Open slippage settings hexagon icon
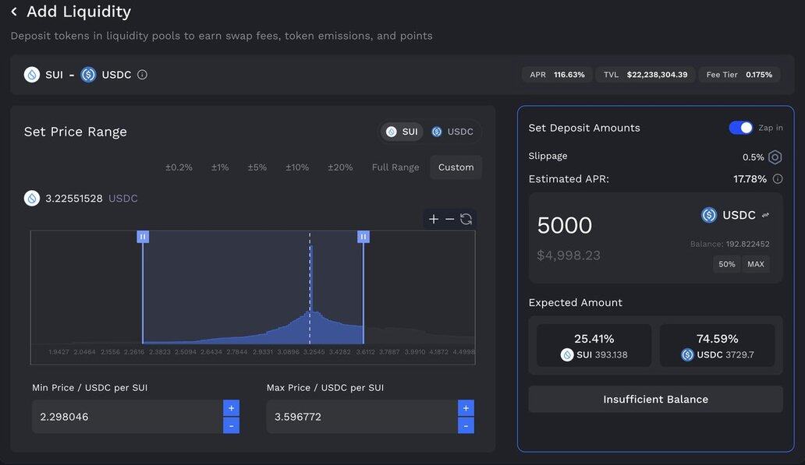The image size is (805, 465). tap(775, 157)
